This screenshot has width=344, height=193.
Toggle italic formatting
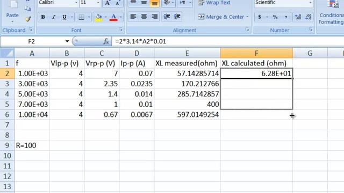coord(54,17)
